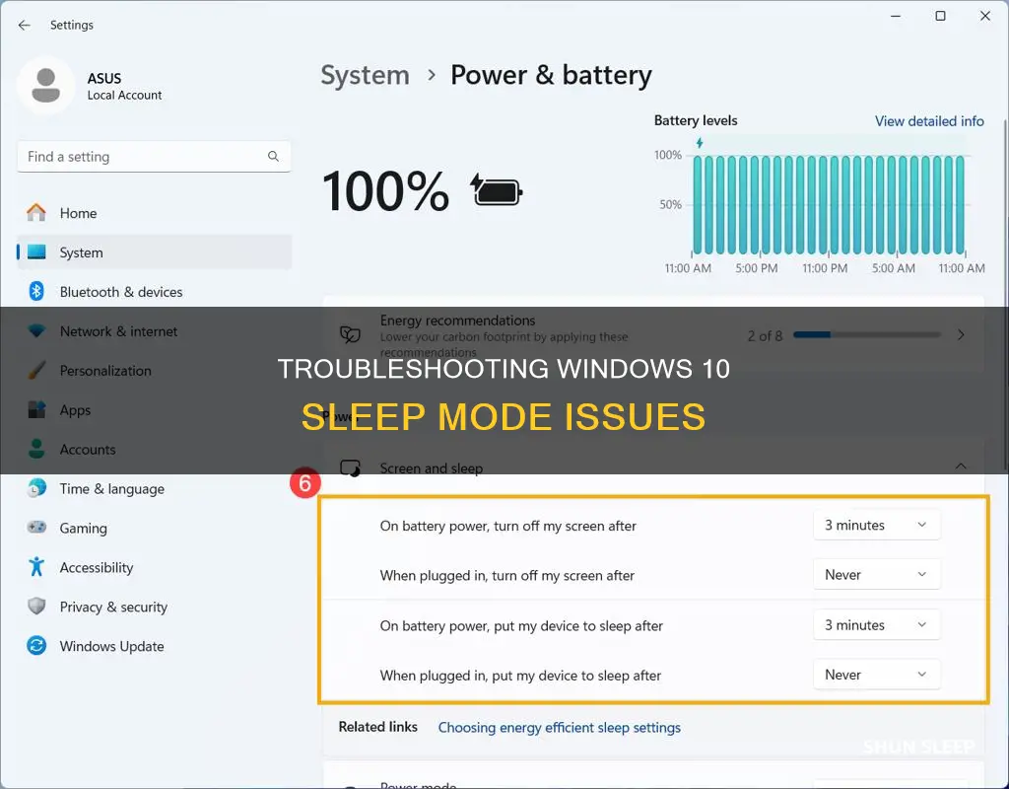Viewport: 1009px width, 789px height.
Task: Open plugged-in sleep time dropdown
Action: pyautogui.click(x=876, y=675)
